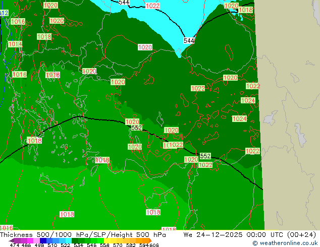Screen dimensions: 320x247
Task: Click the 1014 pressure label
Action: [15, 44]
